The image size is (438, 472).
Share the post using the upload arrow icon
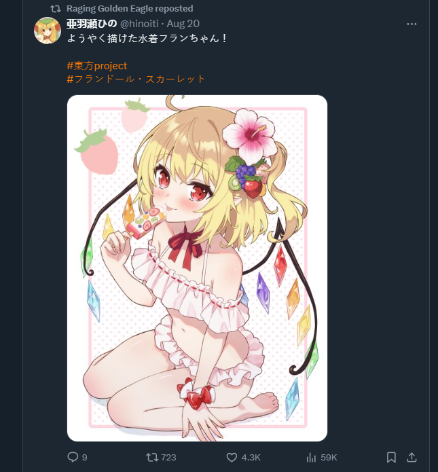tap(412, 457)
